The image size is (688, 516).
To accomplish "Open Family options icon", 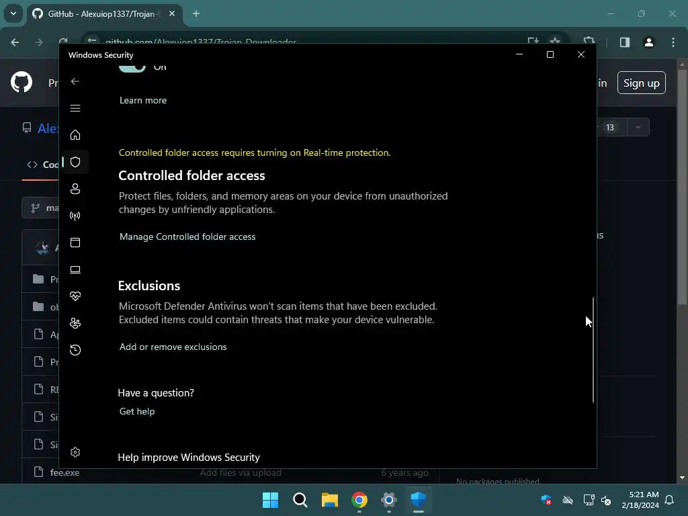I will 75,323.
